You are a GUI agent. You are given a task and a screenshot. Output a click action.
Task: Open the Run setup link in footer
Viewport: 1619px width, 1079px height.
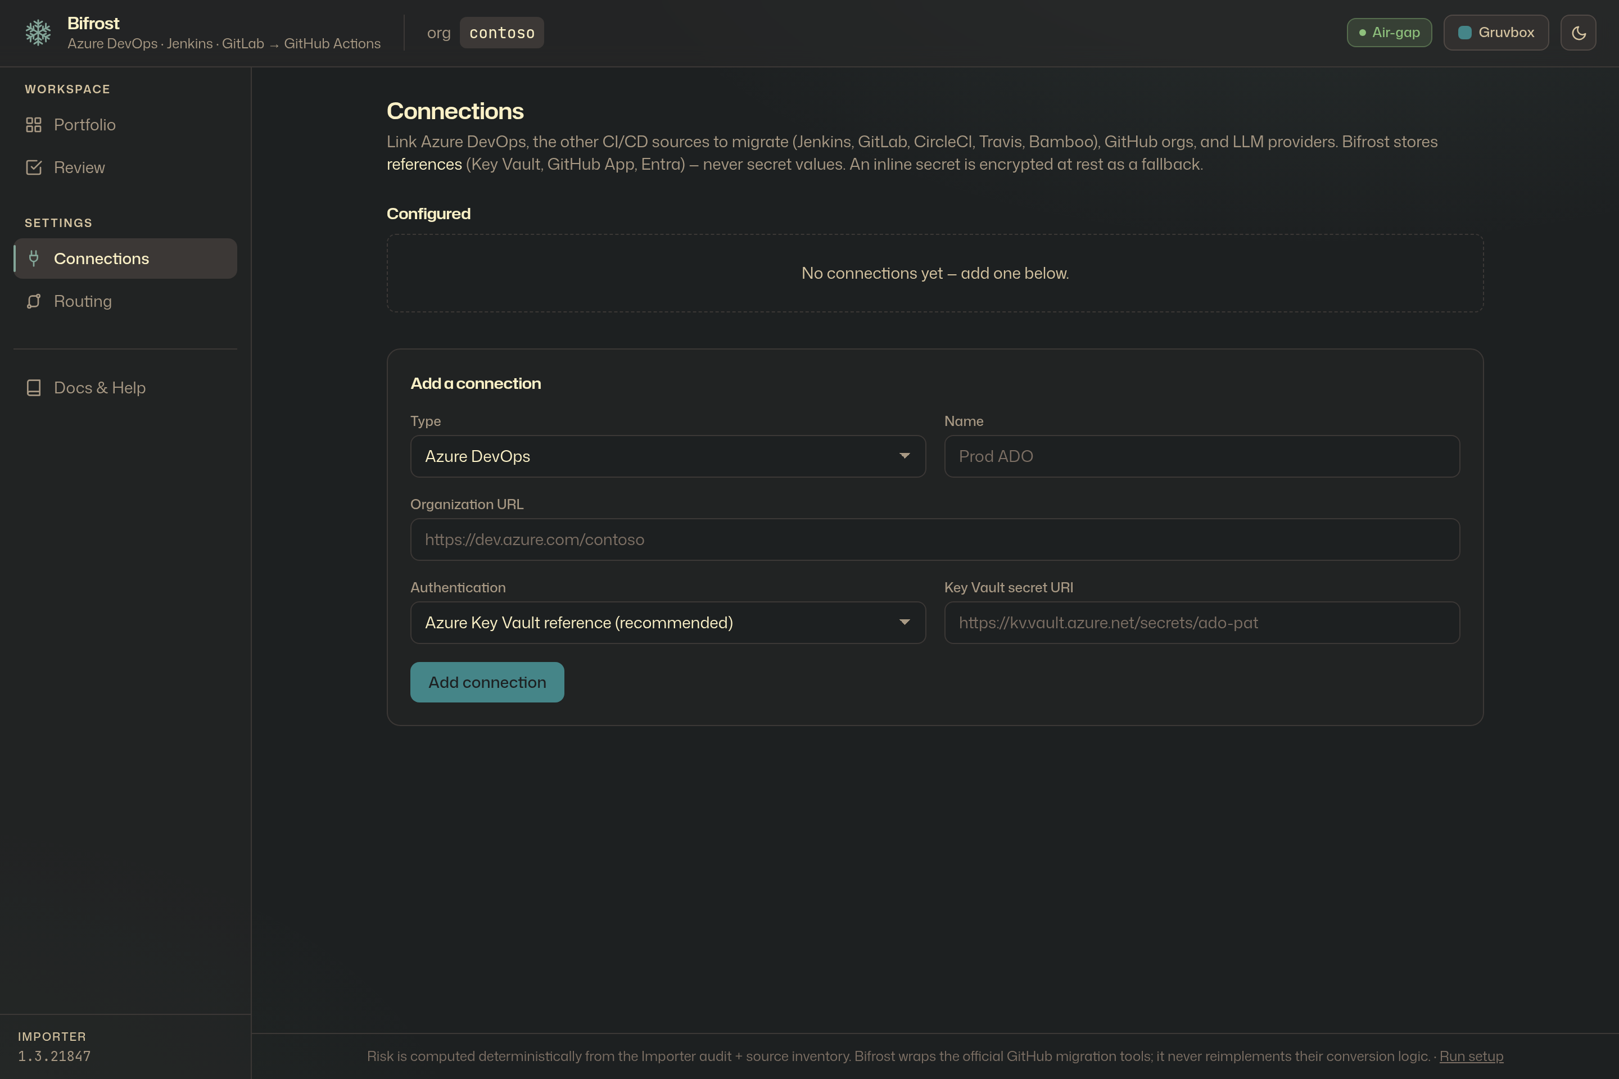pyautogui.click(x=1471, y=1057)
